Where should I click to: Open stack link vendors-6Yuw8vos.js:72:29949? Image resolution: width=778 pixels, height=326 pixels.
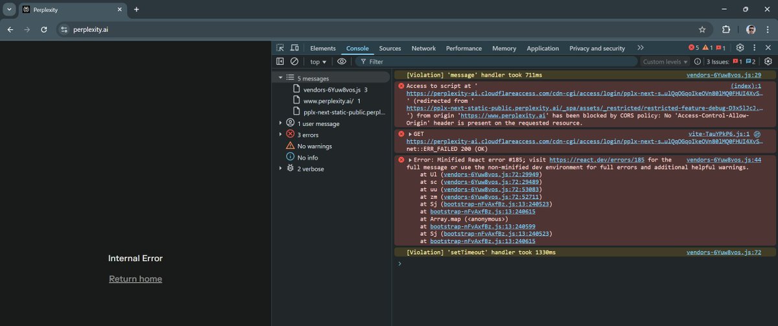pos(492,174)
